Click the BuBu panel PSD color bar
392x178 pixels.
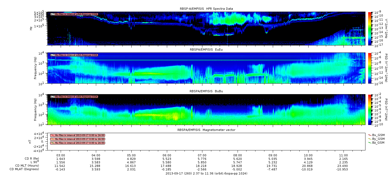coord(370,110)
